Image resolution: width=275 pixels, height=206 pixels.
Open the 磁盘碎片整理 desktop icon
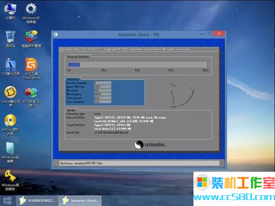coord(31,39)
